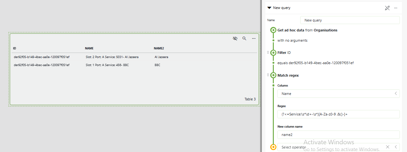Click the drag handle beside Match regex

pos(268,75)
